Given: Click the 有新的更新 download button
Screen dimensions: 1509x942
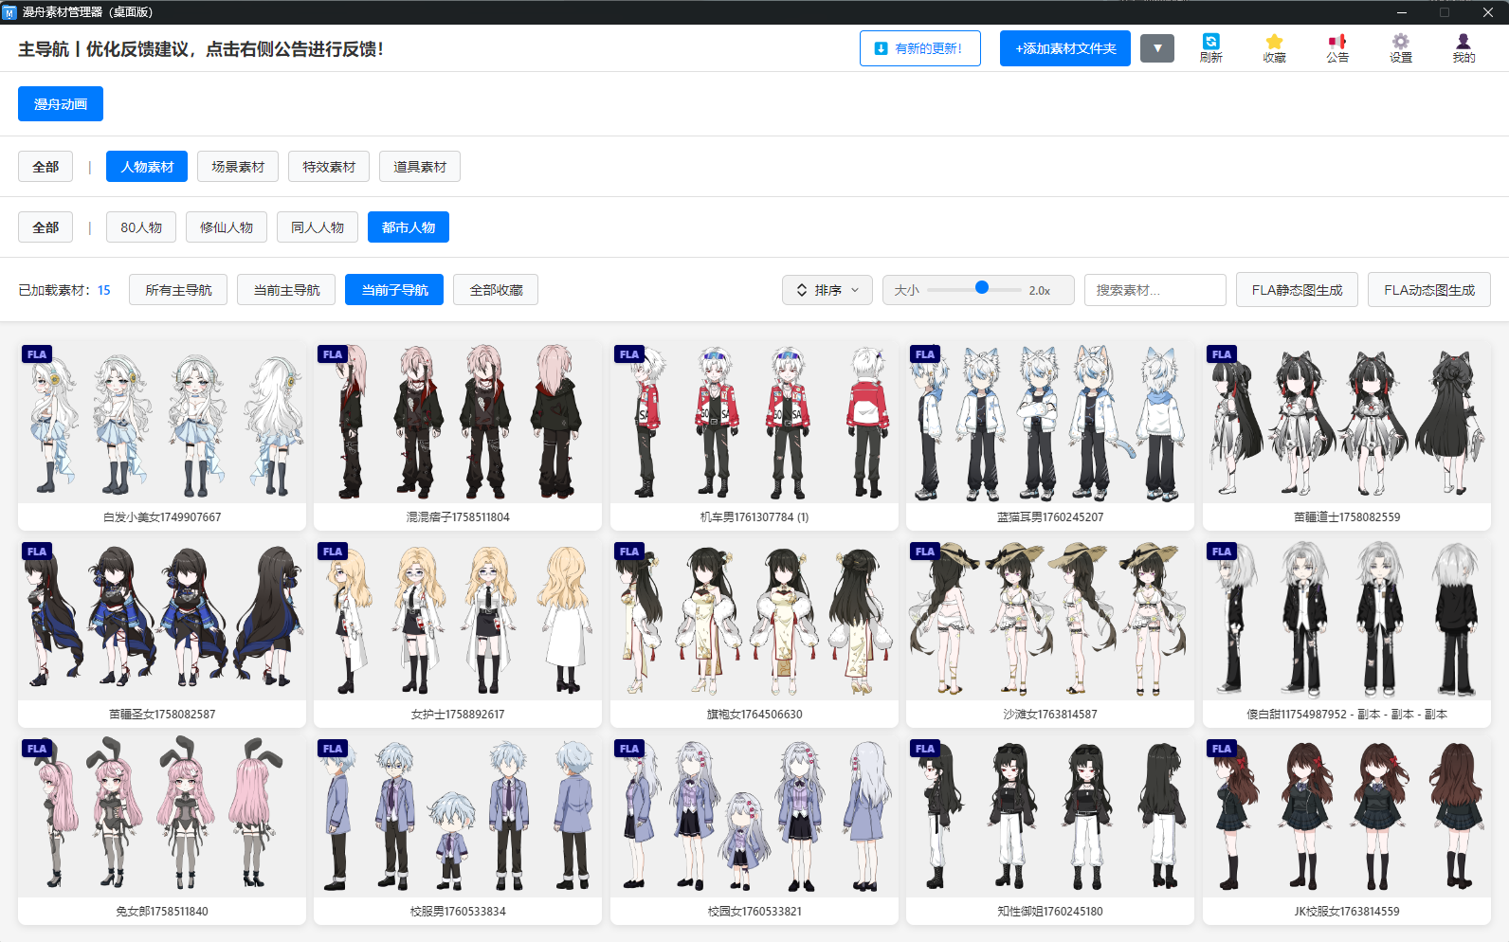Looking at the screenshot, I should click(919, 48).
